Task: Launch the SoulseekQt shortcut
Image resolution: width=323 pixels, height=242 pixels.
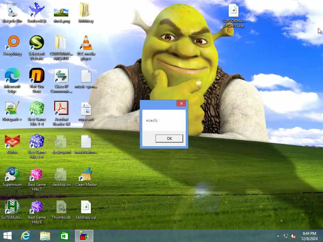Action: pos(37,13)
